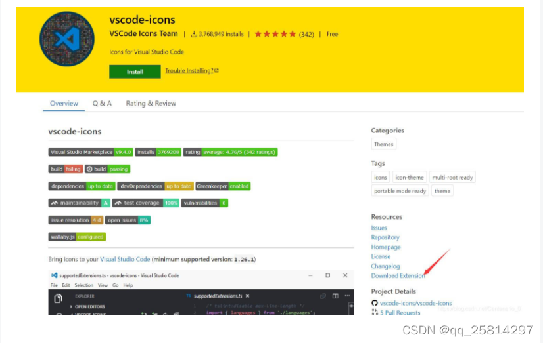
Task: Click the build passing badge
Action: tap(107, 169)
